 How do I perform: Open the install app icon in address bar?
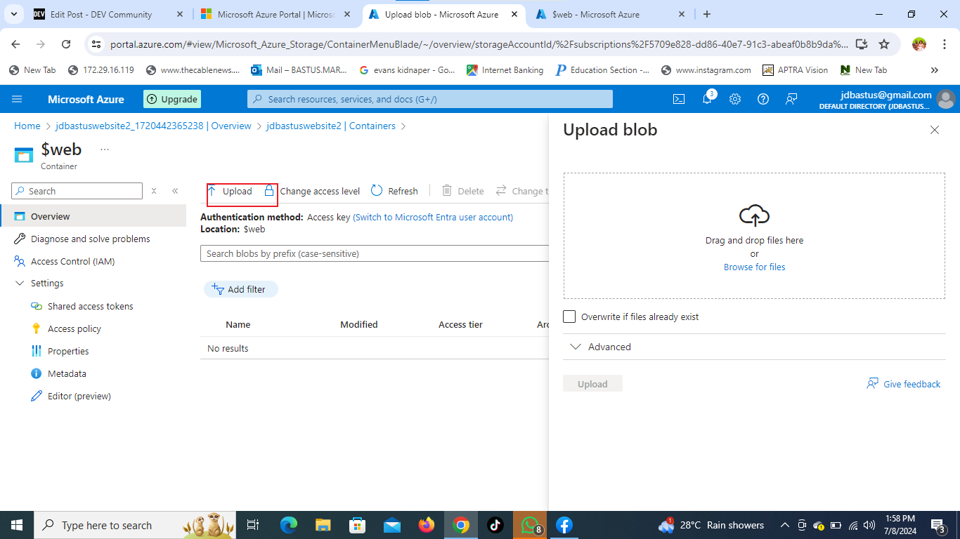[862, 44]
